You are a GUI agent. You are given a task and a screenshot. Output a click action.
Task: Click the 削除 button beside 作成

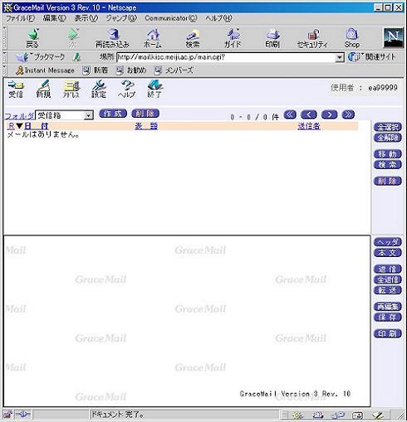pyautogui.click(x=145, y=114)
